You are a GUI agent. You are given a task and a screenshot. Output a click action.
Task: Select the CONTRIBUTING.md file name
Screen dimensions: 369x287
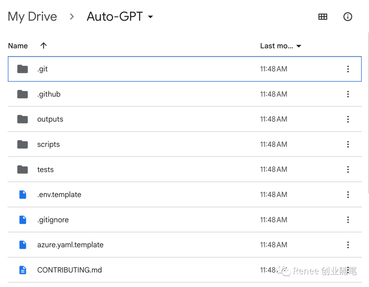pos(69,270)
